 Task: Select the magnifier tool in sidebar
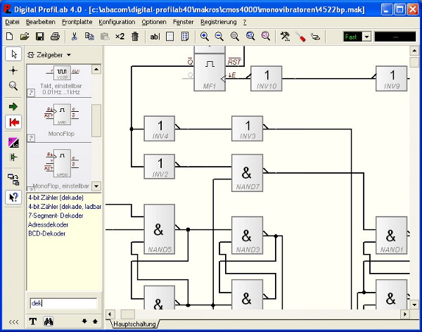point(13,86)
